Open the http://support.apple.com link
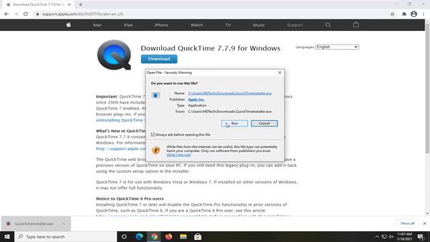This screenshot has height=242, width=430. click(x=121, y=149)
